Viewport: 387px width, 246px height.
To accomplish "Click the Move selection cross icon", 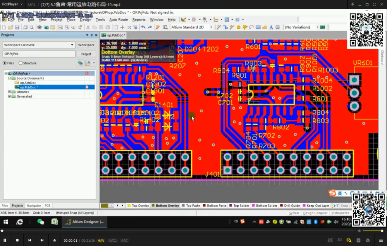I will coord(122,27).
